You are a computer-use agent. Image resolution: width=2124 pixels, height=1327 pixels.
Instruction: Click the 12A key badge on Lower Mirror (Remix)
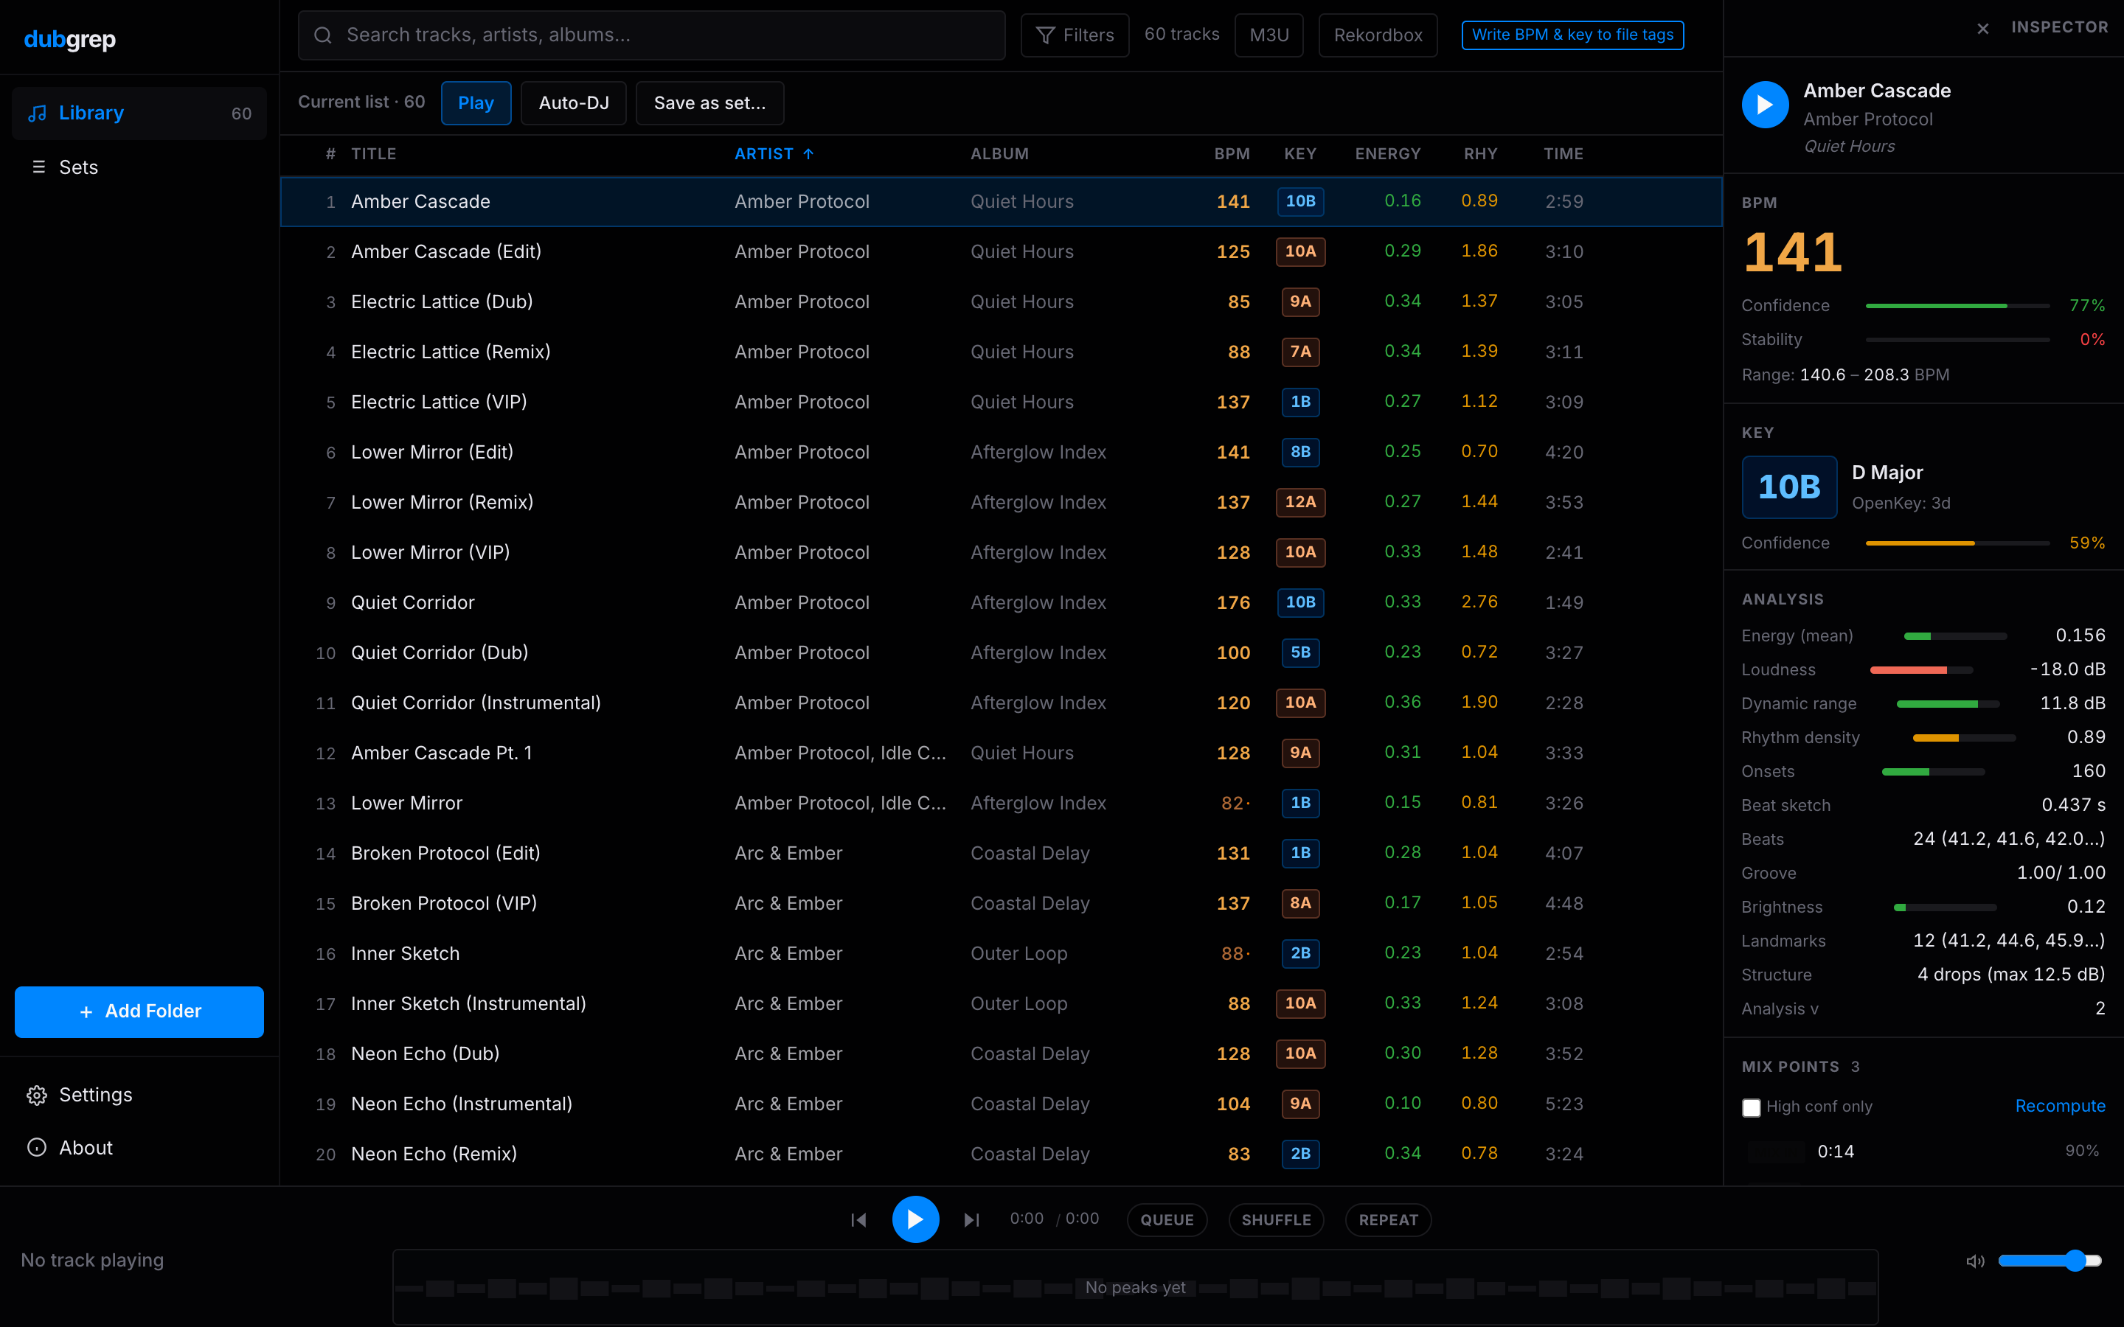[x=1300, y=502]
